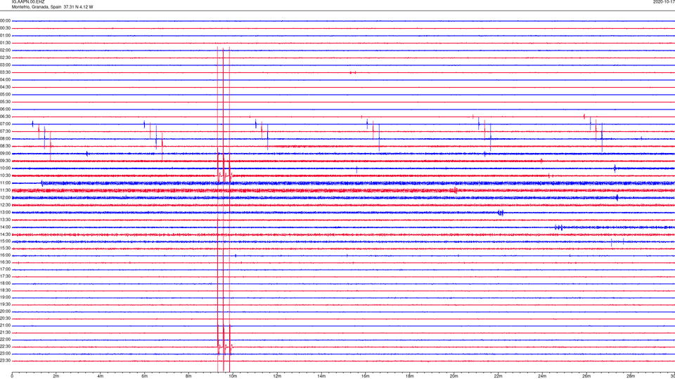Choose the 03:30 trace label
Screen dimensions: 675x379
coord(5,72)
